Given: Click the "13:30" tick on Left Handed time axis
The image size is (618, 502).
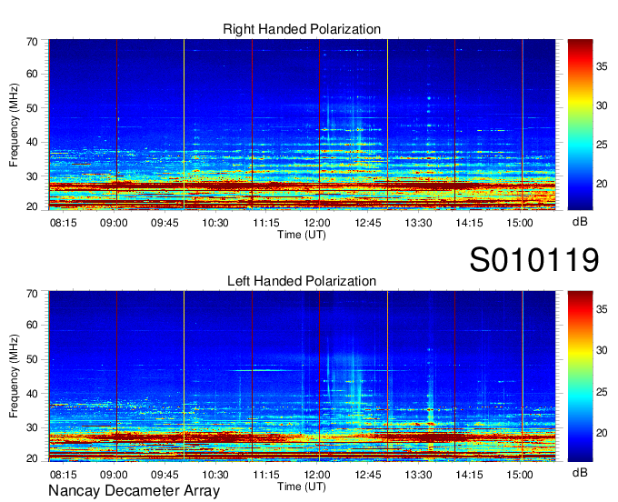Looking at the screenshot, I should point(419,474).
